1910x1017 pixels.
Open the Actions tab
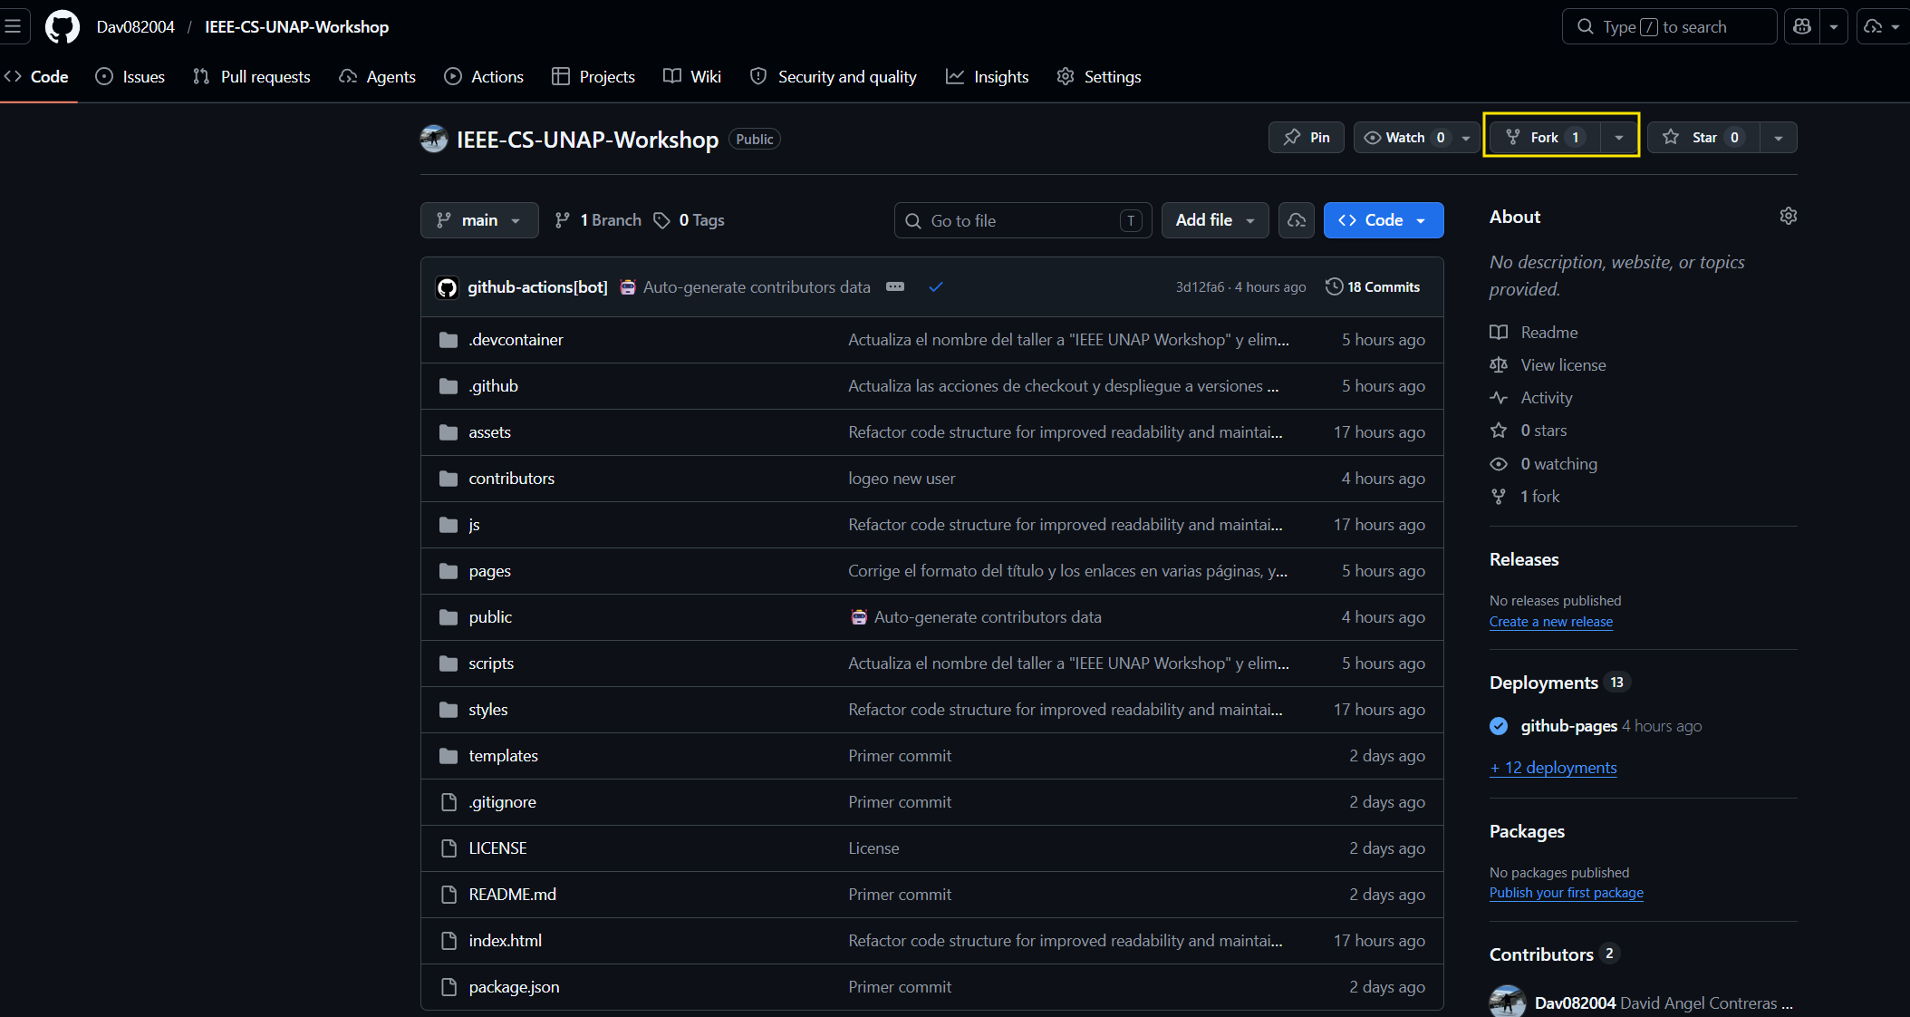pos(484,76)
